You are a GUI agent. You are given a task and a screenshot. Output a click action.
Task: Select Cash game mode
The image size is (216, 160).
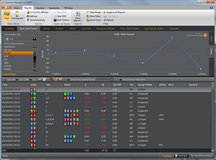point(7,16)
